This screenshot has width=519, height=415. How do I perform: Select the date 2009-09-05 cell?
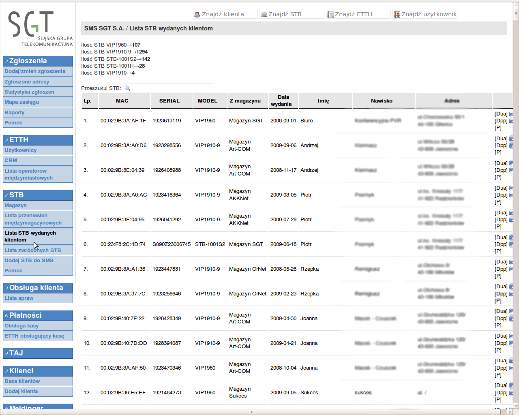coord(283,393)
